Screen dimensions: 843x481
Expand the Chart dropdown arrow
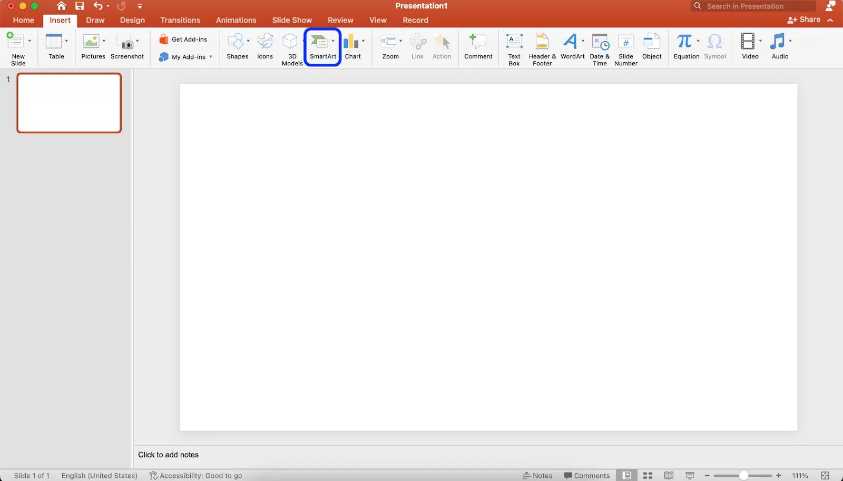pos(363,41)
